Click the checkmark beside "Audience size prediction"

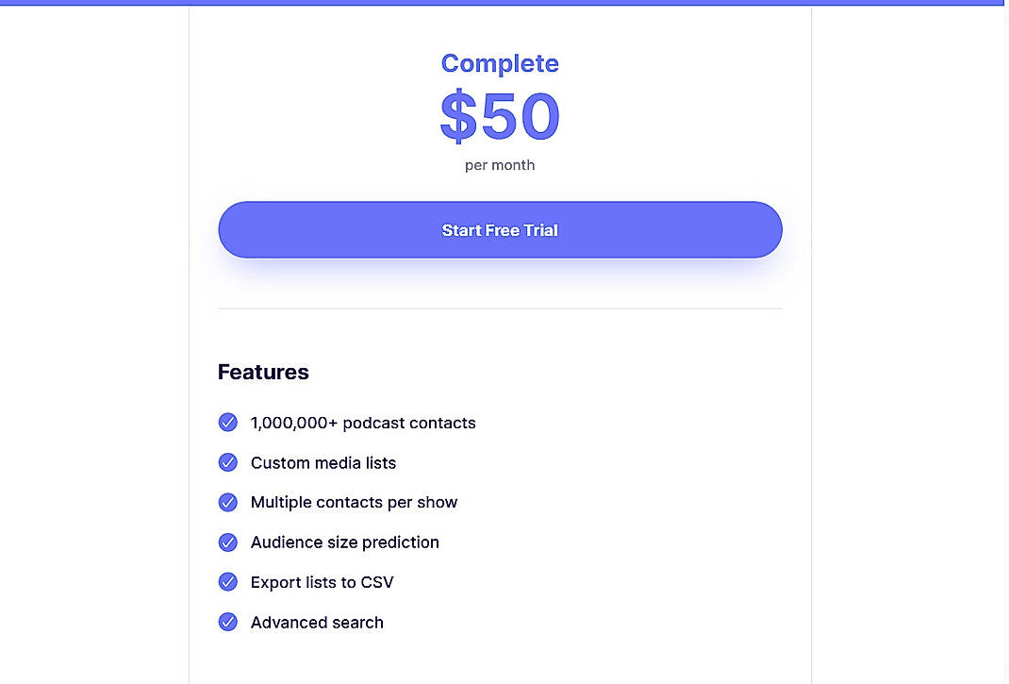point(228,542)
